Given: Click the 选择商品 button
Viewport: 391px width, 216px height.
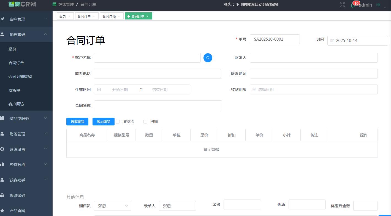Looking at the screenshot, I should click(x=77, y=121).
